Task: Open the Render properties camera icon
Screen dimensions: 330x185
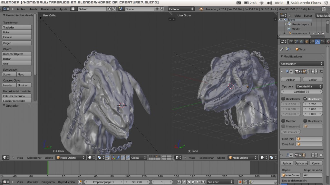Action: (291, 41)
